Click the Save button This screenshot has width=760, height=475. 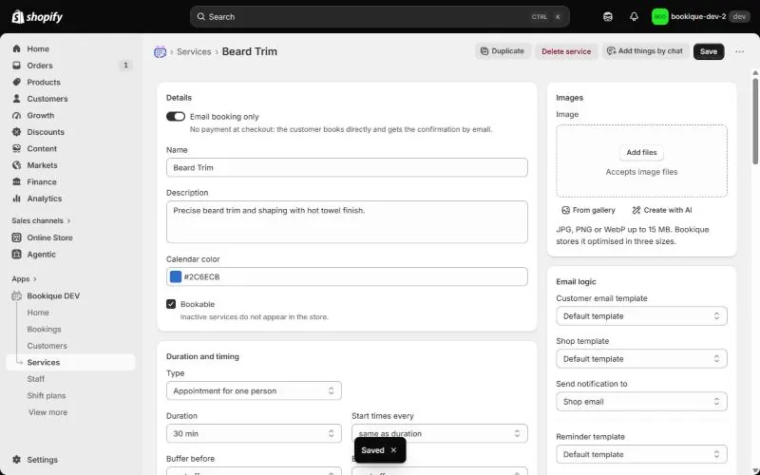pyautogui.click(x=709, y=51)
